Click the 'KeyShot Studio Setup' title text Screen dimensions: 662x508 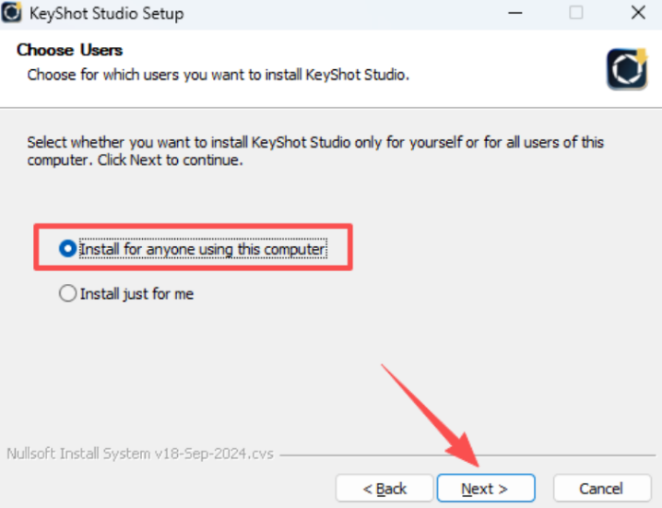tap(107, 14)
